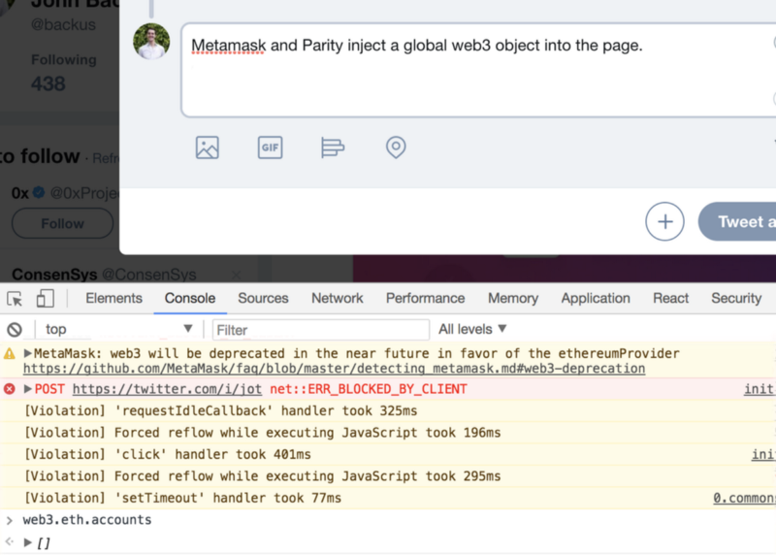The width and height of the screenshot is (776, 555).
Task: Open the React tab
Action: coord(670,299)
